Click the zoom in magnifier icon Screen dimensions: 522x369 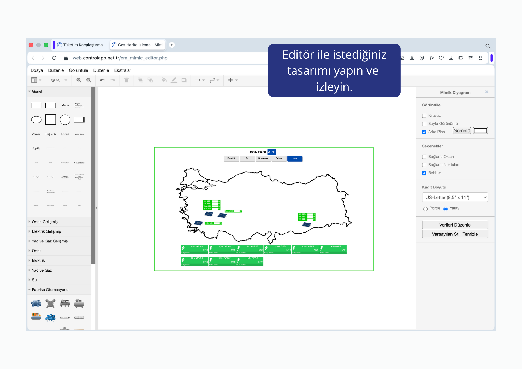click(79, 80)
